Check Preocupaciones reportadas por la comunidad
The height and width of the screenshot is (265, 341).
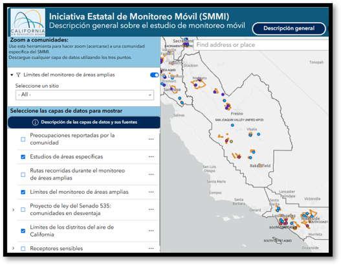[23, 139]
